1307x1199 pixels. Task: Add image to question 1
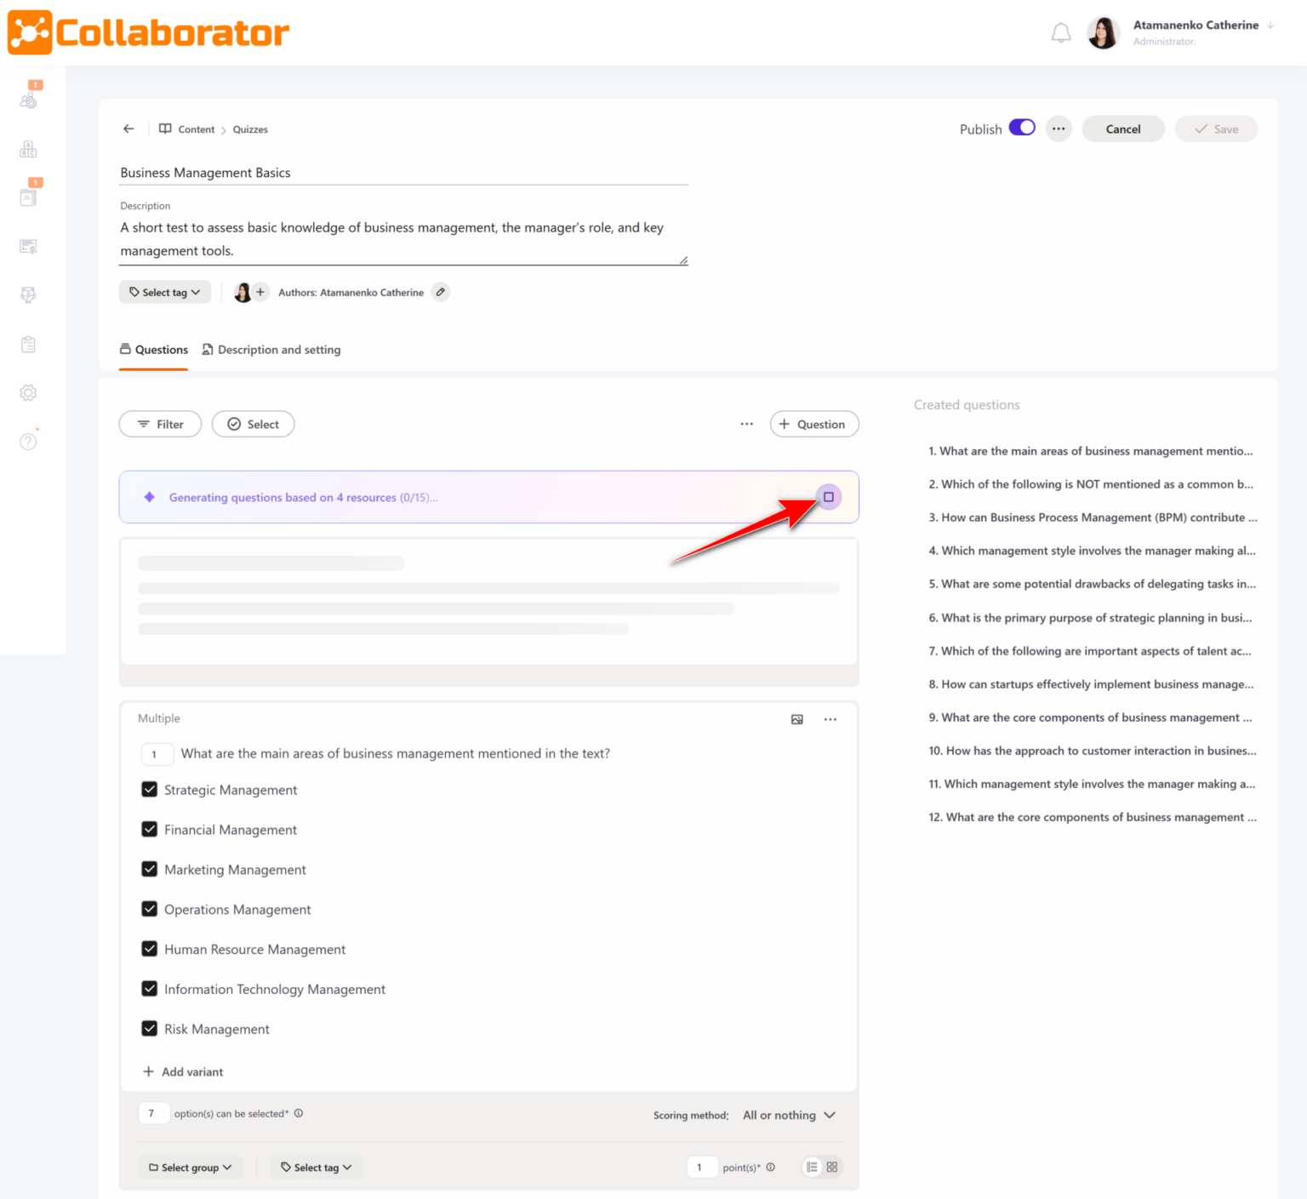[797, 719]
